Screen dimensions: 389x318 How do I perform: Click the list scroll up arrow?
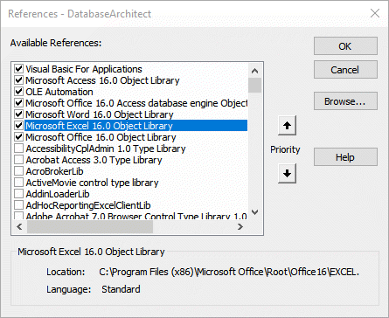pos(255,71)
